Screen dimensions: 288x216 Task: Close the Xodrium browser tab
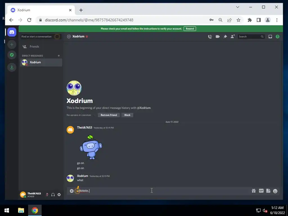click(70, 10)
